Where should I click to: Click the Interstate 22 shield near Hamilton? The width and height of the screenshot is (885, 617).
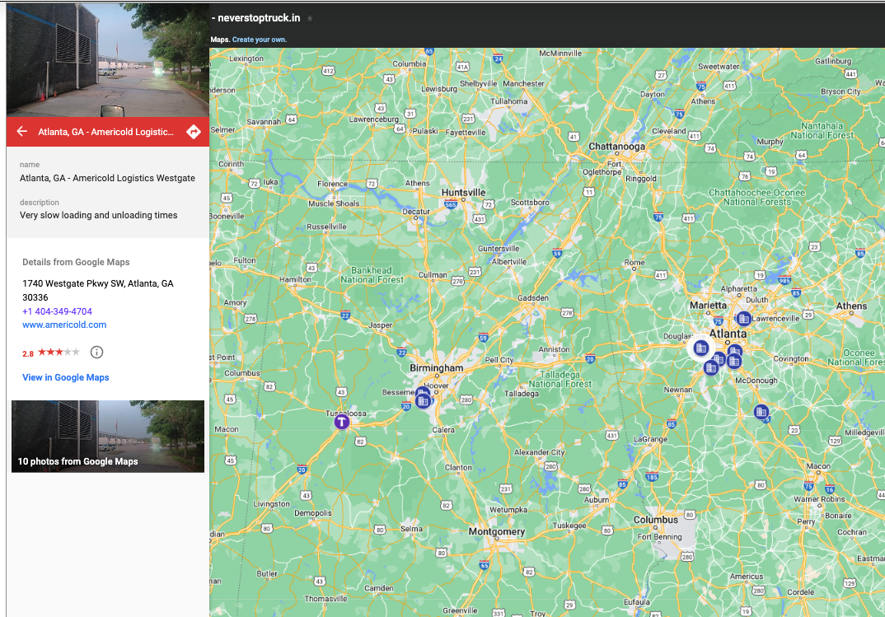(345, 316)
